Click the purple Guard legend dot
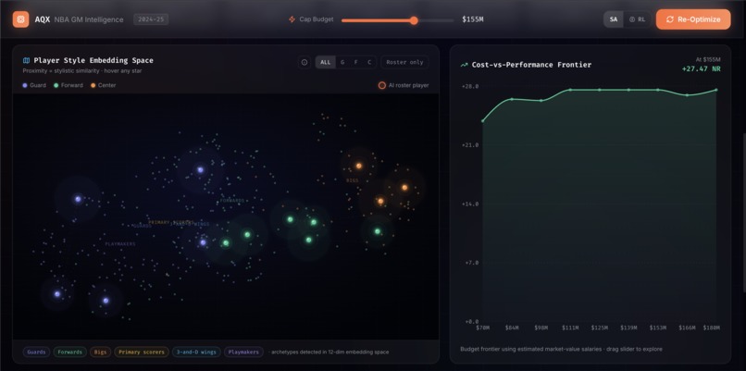This screenshot has width=746, height=371. [x=25, y=86]
